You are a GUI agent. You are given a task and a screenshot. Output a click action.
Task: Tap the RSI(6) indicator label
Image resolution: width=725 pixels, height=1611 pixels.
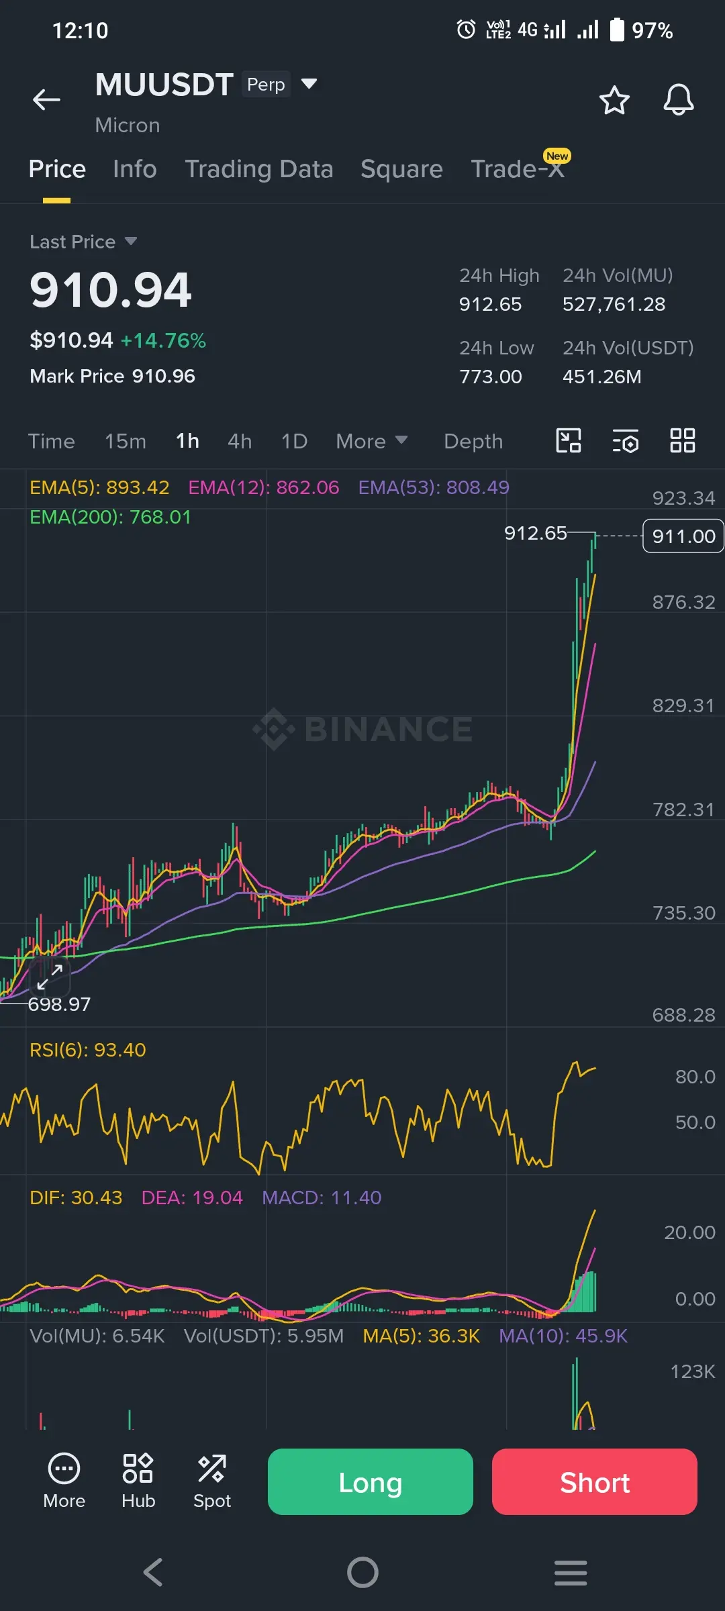pos(88,1050)
